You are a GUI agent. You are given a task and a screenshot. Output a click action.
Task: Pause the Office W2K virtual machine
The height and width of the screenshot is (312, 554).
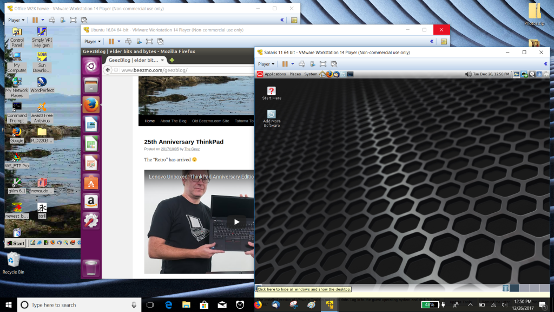tap(35, 20)
